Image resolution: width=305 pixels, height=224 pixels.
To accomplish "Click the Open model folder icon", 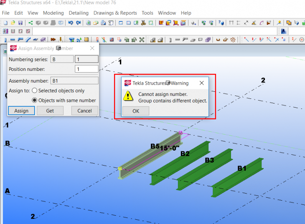I will point(13,23).
